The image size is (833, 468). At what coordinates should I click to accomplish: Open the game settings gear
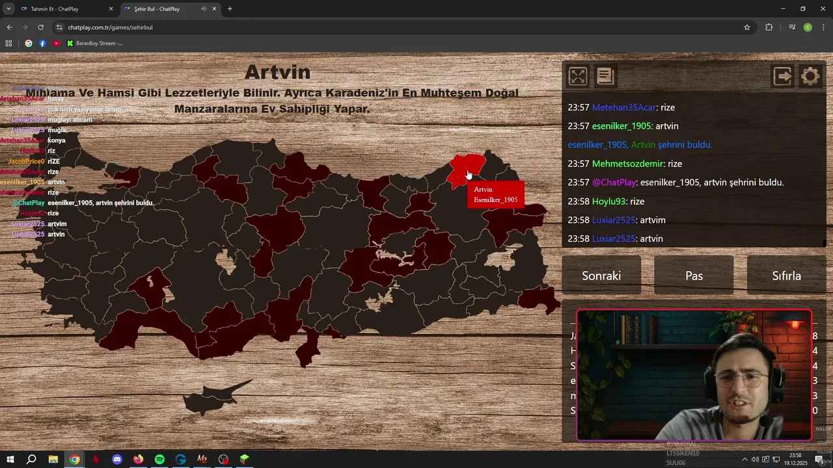pos(810,76)
